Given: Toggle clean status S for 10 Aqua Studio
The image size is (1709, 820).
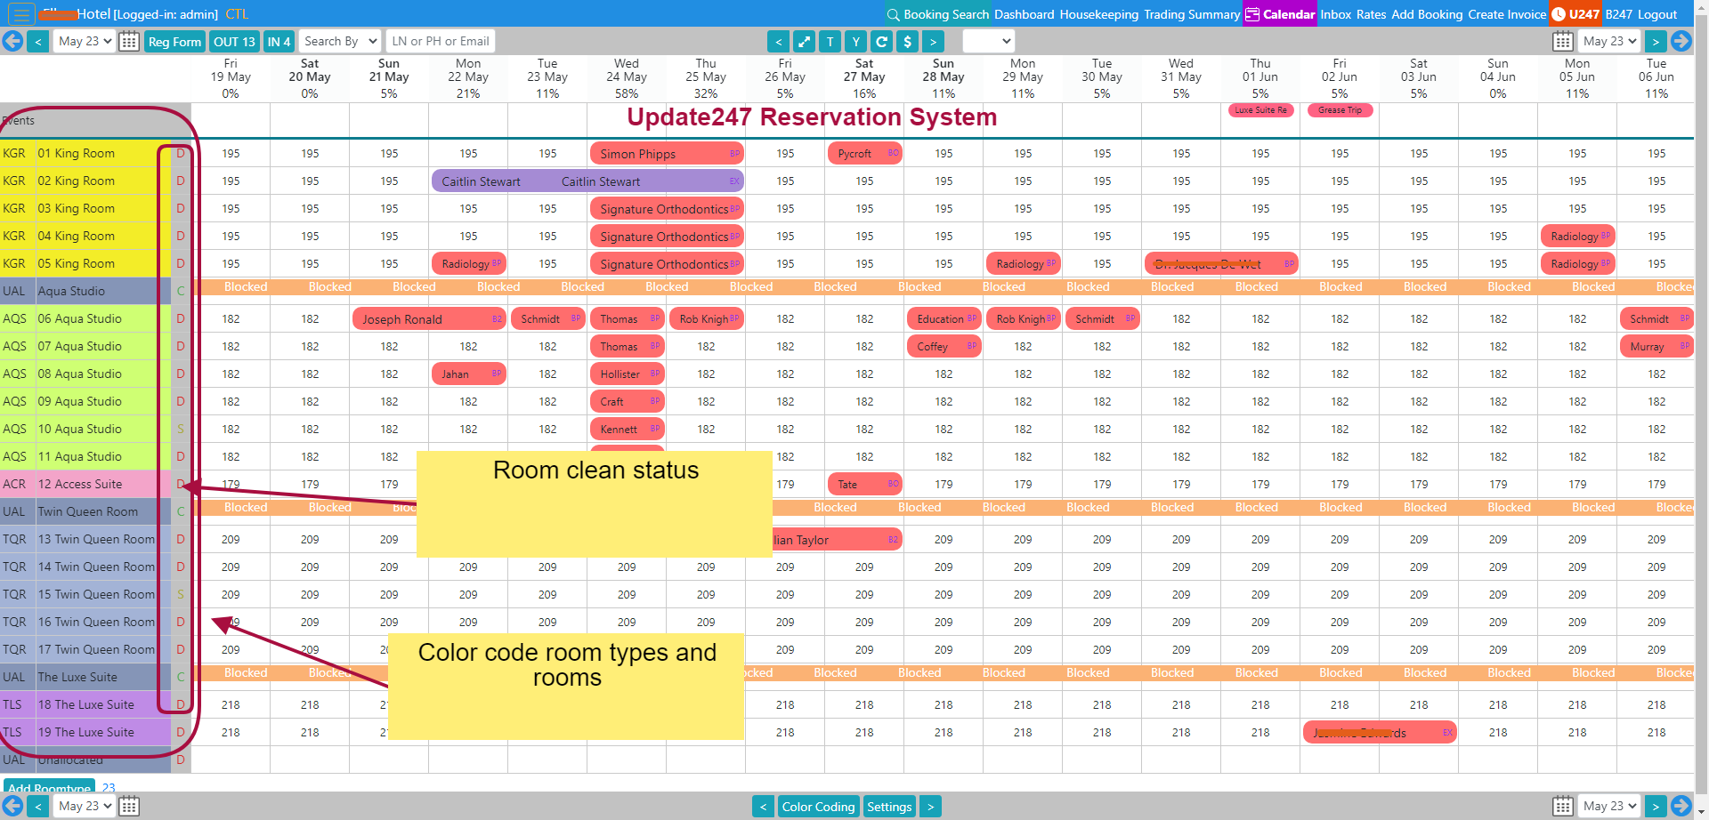Looking at the screenshot, I should [181, 429].
